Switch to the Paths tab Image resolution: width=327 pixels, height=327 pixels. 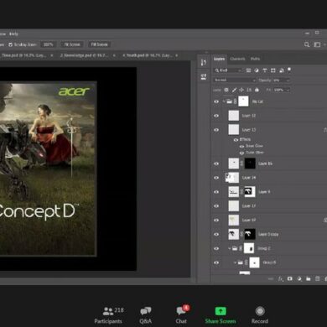pyautogui.click(x=255, y=59)
